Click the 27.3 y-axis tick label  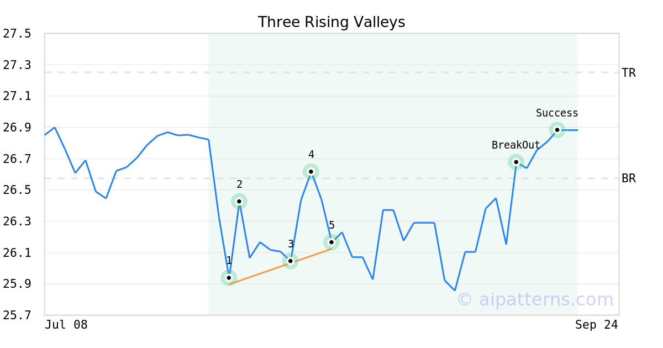click(17, 65)
